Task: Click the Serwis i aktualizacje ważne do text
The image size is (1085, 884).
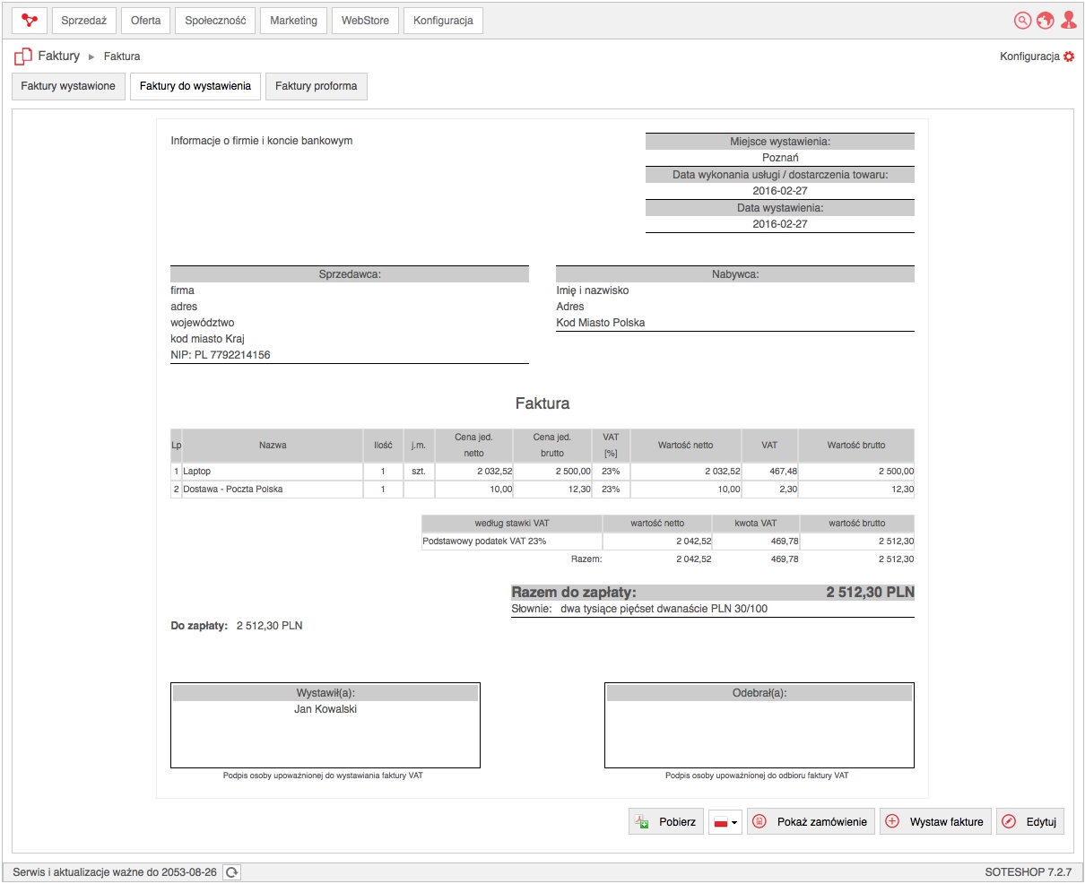Action: point(115,872)
